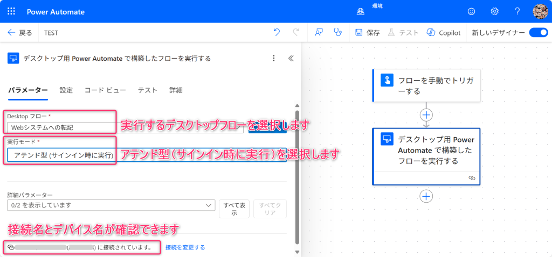The width and height of the screenshot is (552, 257).
Task: Open the settings gear icon
Action: pyautogui.click(x=494, y=11)
